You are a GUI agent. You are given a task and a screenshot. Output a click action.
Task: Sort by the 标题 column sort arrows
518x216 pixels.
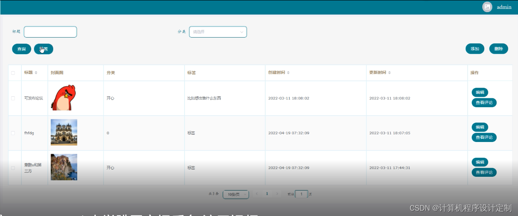36,73
